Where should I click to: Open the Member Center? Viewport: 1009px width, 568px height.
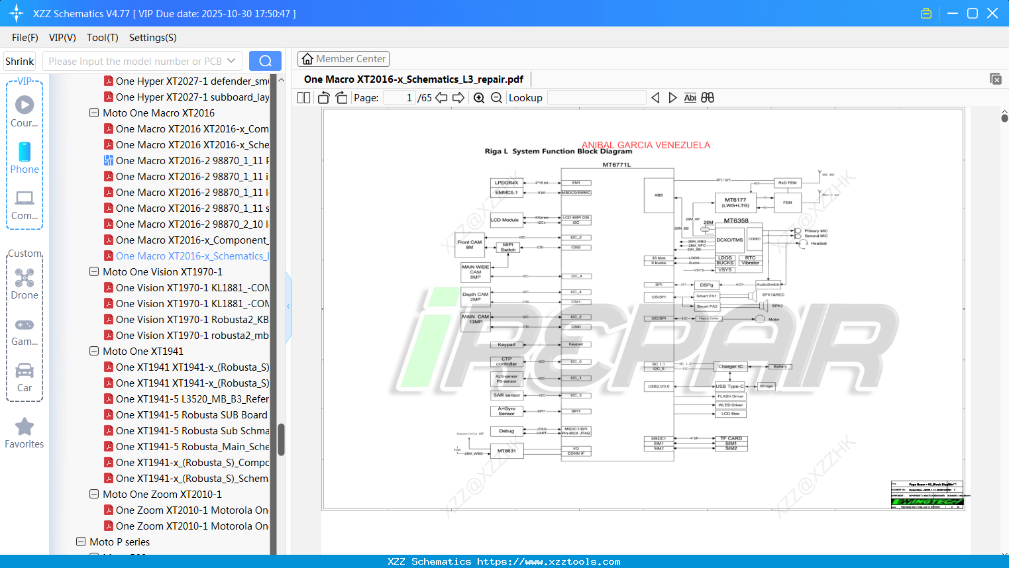point(343,58)
